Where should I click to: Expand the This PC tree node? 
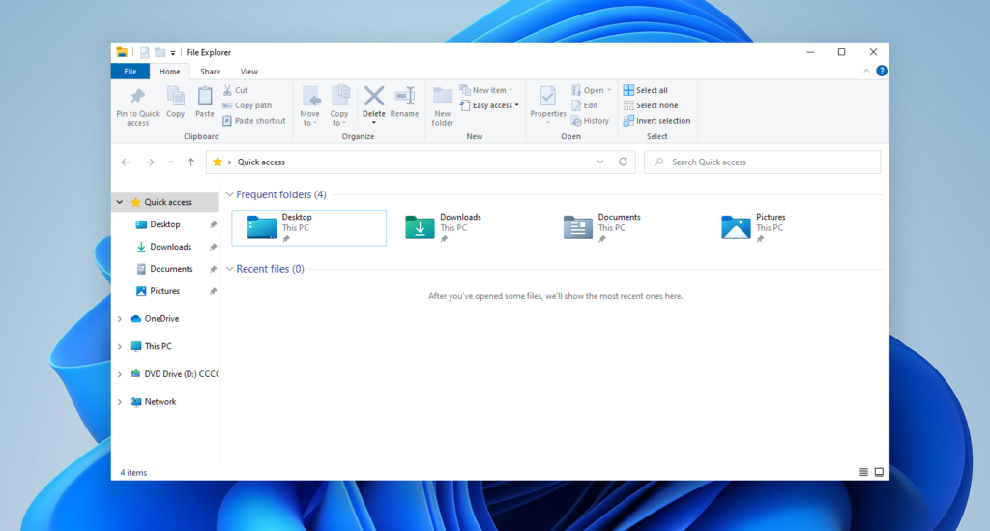(x=120, y=346)
